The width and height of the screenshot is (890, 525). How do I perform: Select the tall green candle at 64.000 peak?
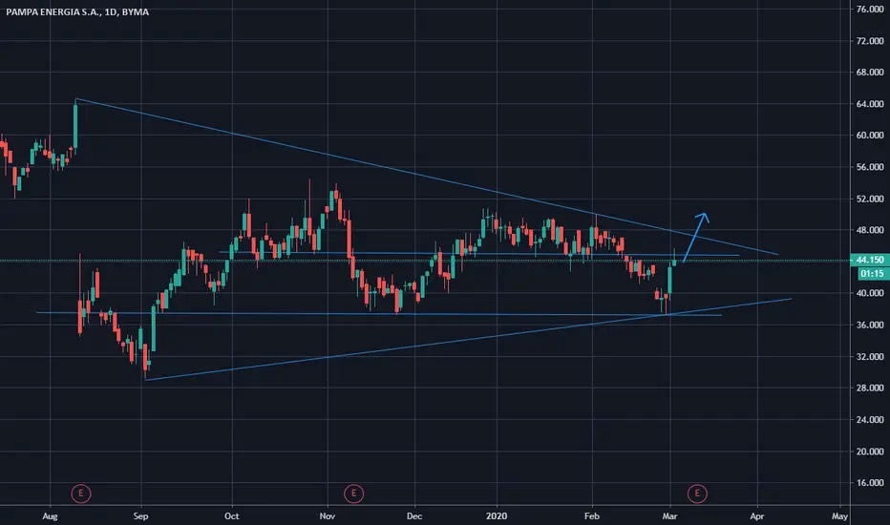pyautogui.click(x=75, y=126)
